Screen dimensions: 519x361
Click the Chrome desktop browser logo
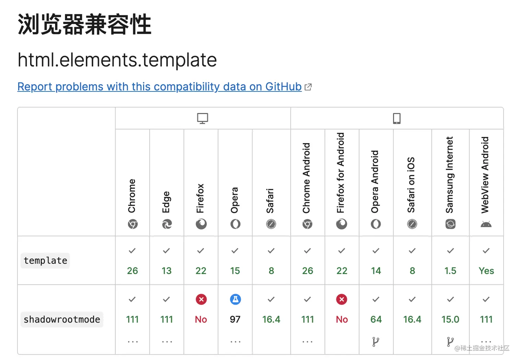(133, 224)
